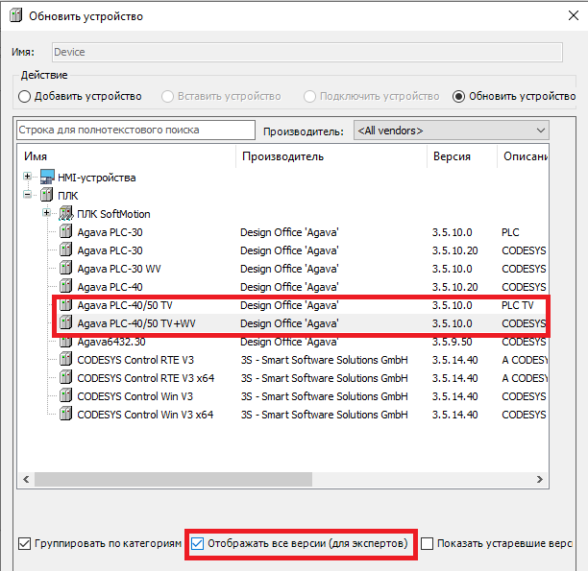This screenshot has height=571, width=588.
Task: Click PLC TV description cell
Action: click(518, 305)
